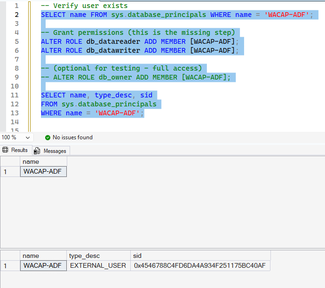Click the Messages document icon
The width and height of the screenshot is (325, 288).
pos(37,151)
